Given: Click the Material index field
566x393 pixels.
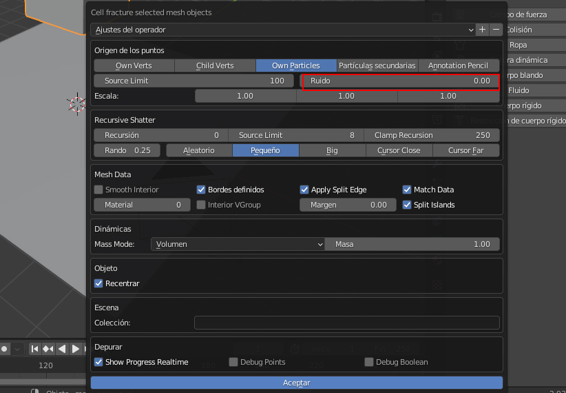Looking at the screenshot, I should click(142, 205).
